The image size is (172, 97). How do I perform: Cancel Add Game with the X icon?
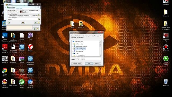pos(38,22)
